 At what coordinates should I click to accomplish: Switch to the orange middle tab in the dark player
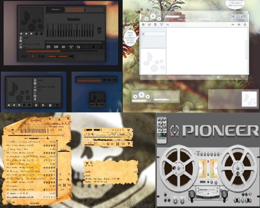[75, 10]
